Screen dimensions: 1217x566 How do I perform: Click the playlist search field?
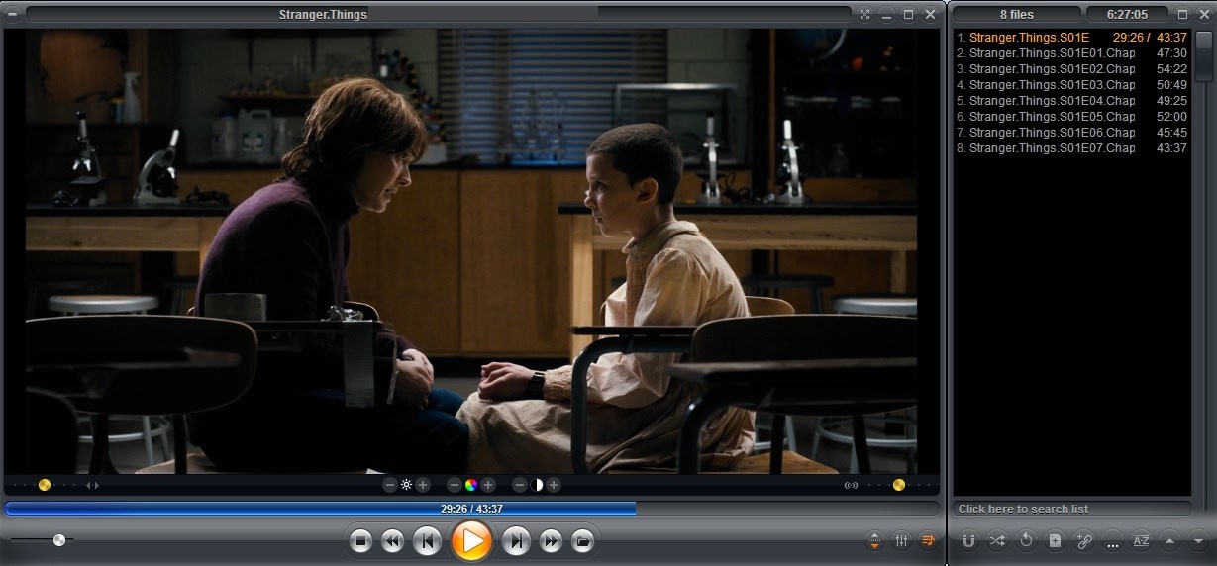click(1072, 509)
